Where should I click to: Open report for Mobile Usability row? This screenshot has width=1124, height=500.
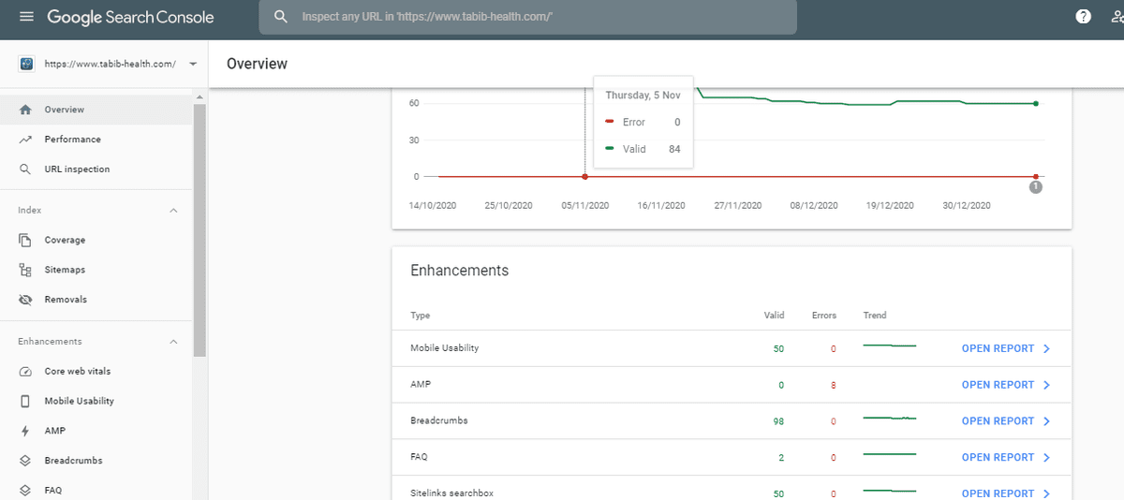click(1005, 348)
